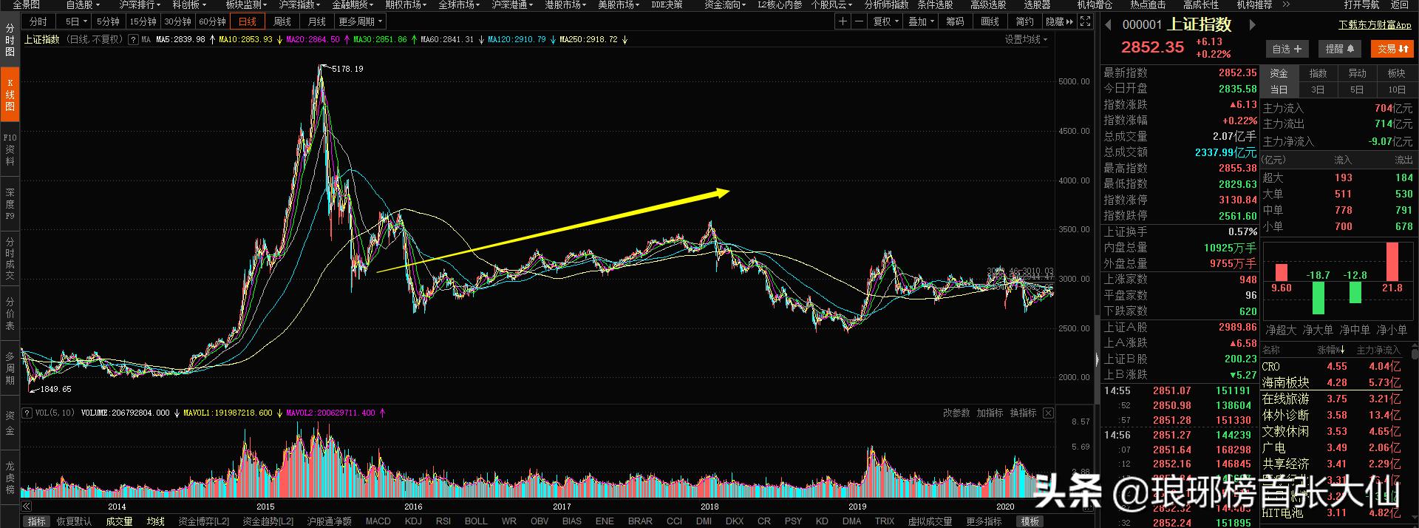Open F10资料 in left sidebar
Viewport: 1419px width, 528px height.
click(10, 149)
